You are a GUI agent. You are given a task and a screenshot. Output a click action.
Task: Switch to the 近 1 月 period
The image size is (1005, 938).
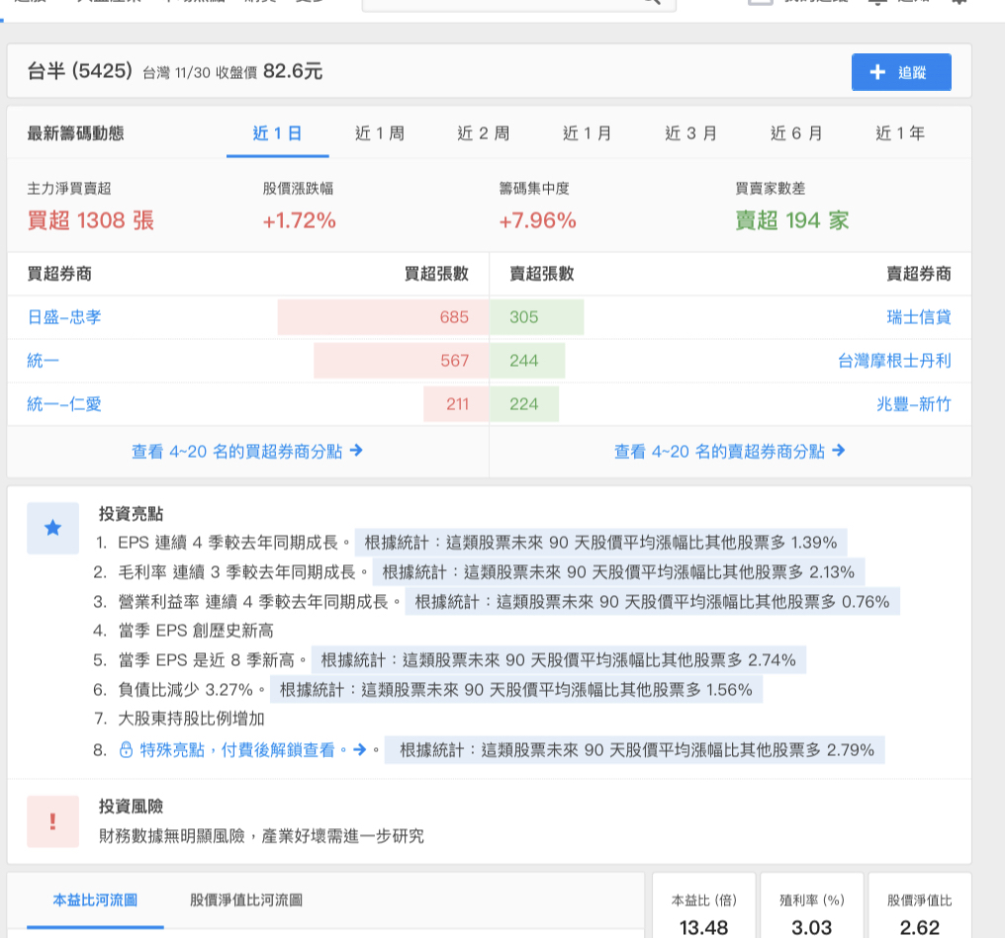point(588,133)
